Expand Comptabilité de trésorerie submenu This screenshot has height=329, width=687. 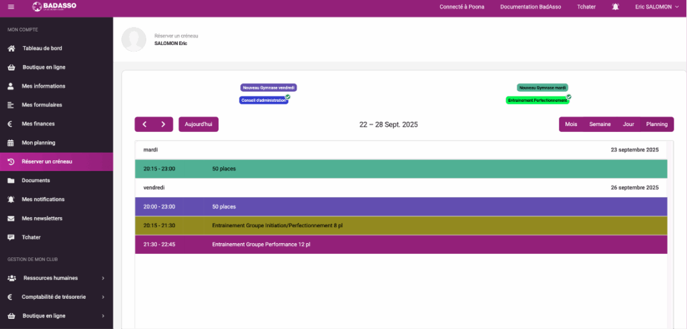[103, 297]
